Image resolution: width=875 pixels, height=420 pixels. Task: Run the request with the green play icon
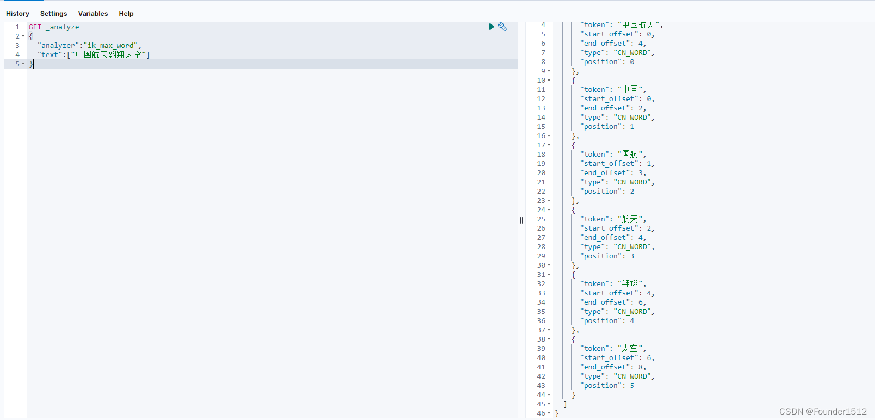click(492, 27)
